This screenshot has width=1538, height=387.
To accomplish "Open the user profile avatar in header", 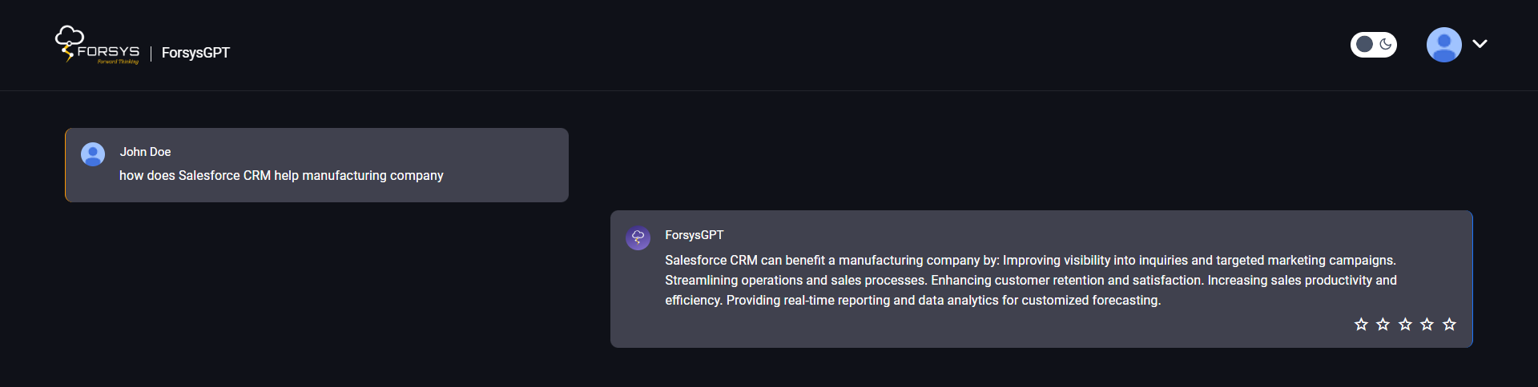I will [x=1443, y=45].
